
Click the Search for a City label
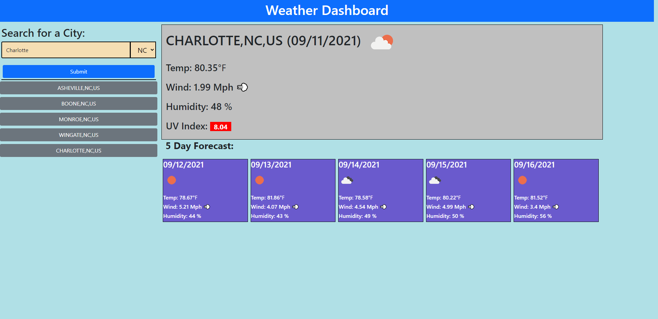[x=43, y=33]
